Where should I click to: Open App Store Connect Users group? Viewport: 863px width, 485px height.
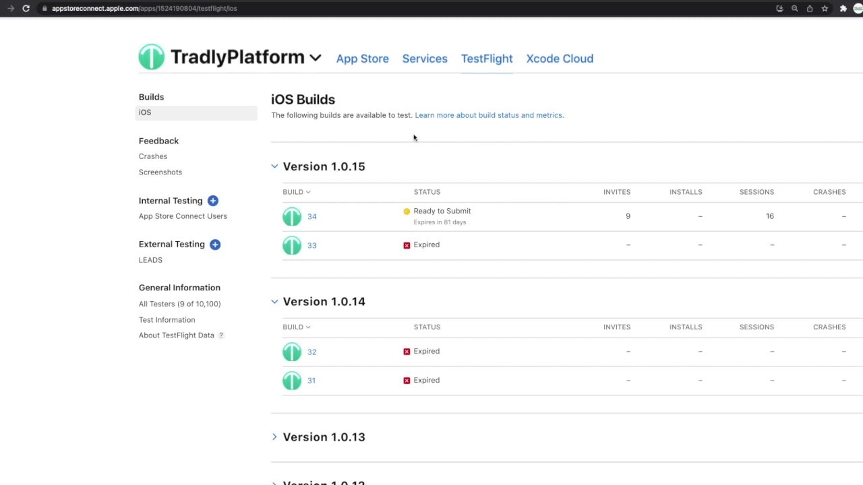183,216
